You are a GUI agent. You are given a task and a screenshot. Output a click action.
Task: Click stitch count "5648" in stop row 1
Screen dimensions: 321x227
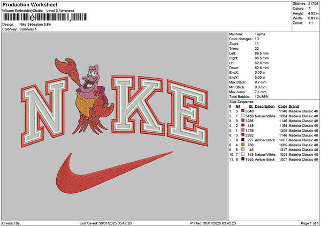coord(249,111)
